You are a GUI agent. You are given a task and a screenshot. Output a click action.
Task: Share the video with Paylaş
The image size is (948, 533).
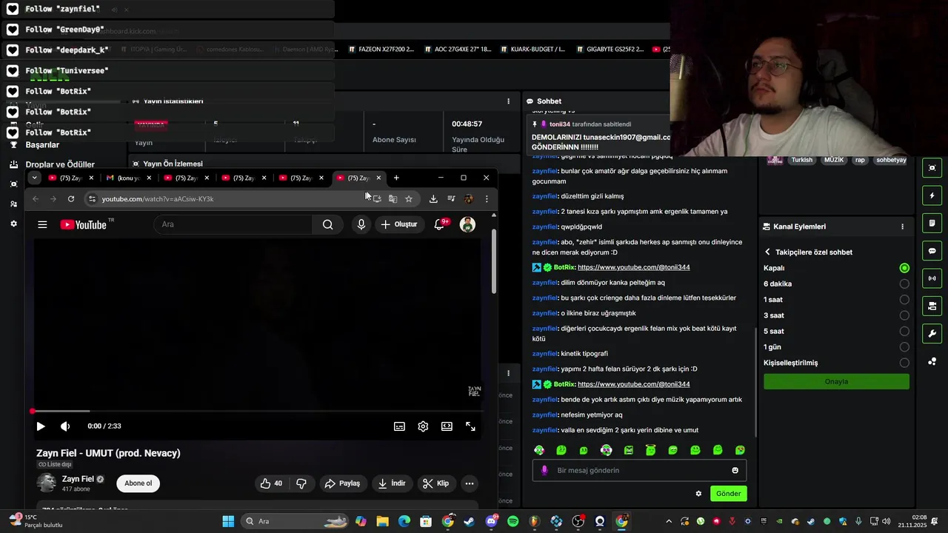pos(342,483)
